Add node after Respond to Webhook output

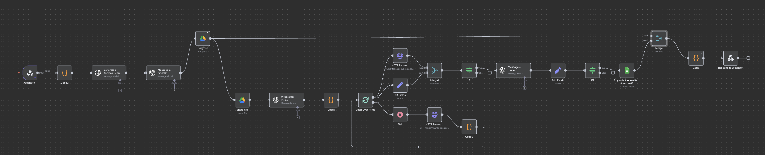748,58
